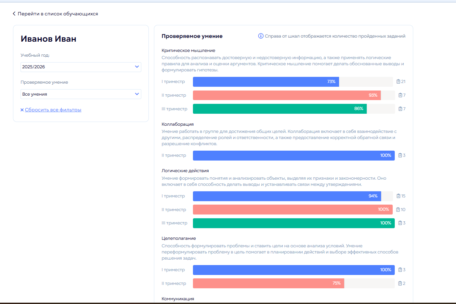
Task: Click Логические действия II триместр 100% bar
Action: coord(293,210)
